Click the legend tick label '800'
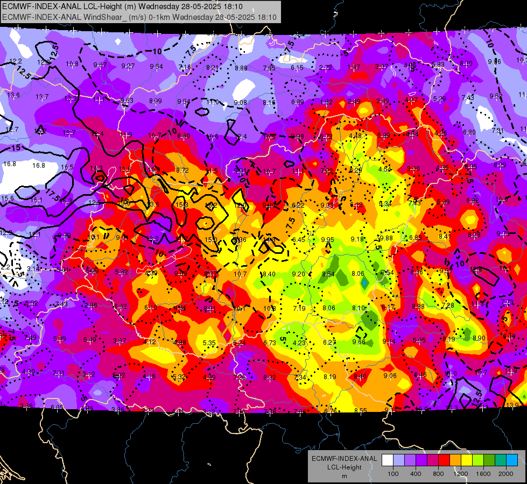The image size is (527, 484). click(438, 474)
